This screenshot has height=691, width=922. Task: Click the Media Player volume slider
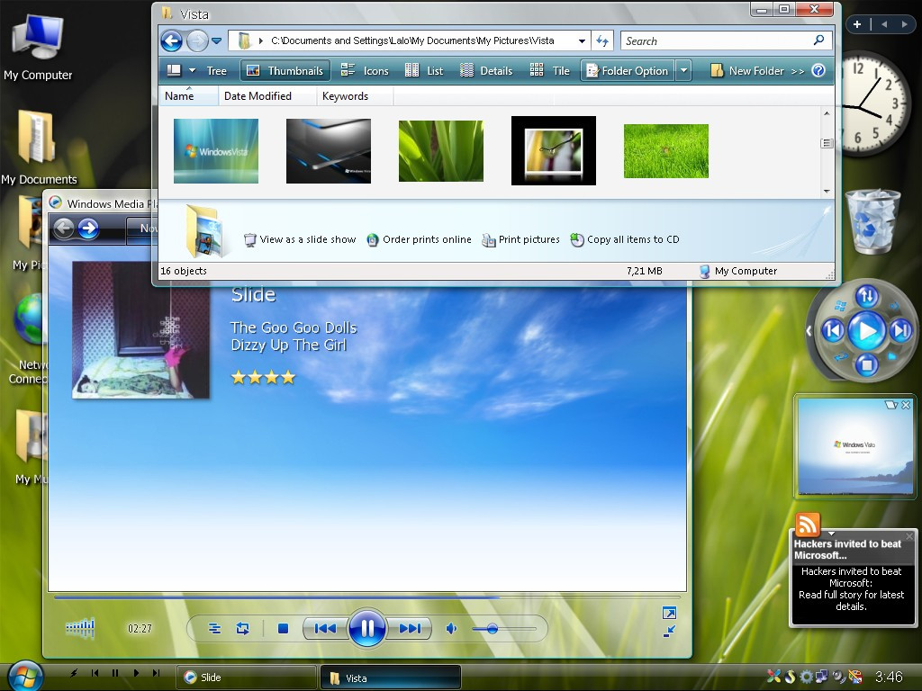pos(504,629)
